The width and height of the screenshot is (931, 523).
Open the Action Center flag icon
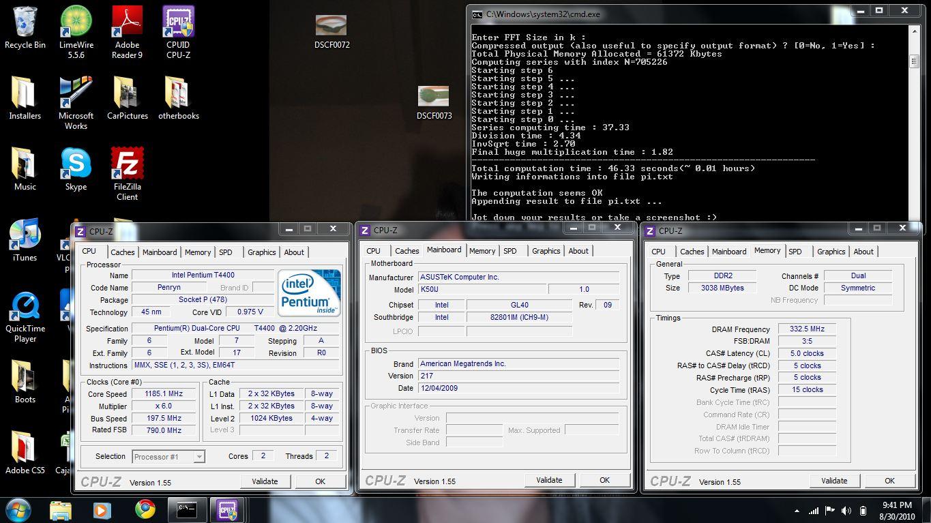click(x=830, y=511)
